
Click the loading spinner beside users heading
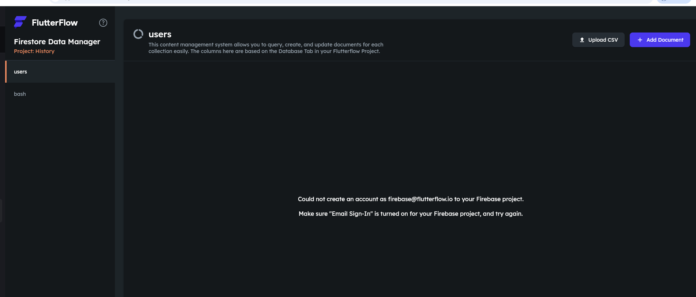tap(138, 34)
